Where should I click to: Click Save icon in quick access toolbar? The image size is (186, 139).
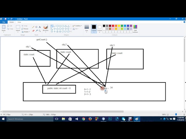pos(6,19)
